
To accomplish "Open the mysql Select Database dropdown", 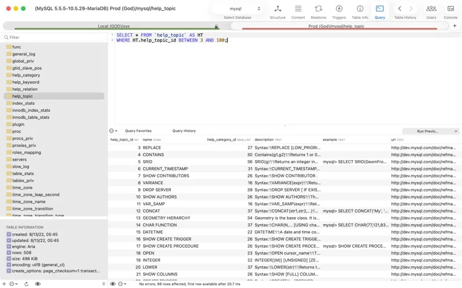I will coord(237,9).
